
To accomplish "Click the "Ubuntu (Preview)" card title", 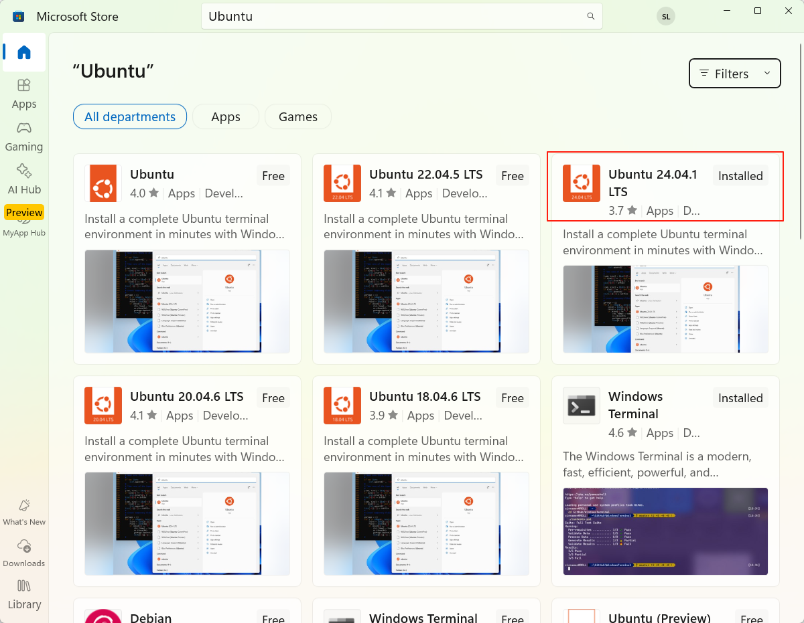I will pos(659,618).
